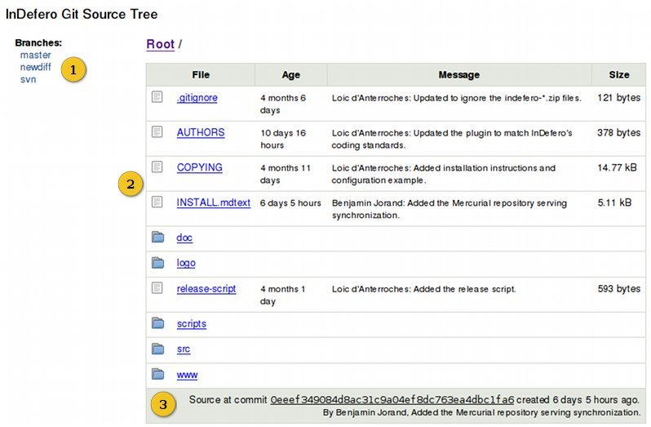This screenshot has width=651, height=427.
Task: Open the COPYING file
Action: click(200, 167)
